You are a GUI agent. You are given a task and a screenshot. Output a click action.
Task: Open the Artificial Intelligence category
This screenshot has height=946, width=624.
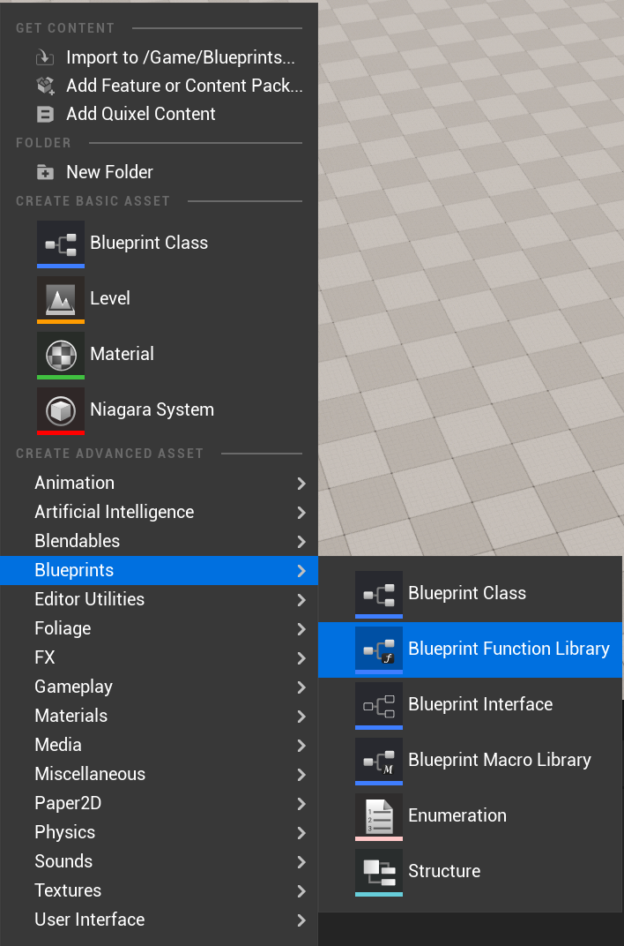tap(159, 512)
